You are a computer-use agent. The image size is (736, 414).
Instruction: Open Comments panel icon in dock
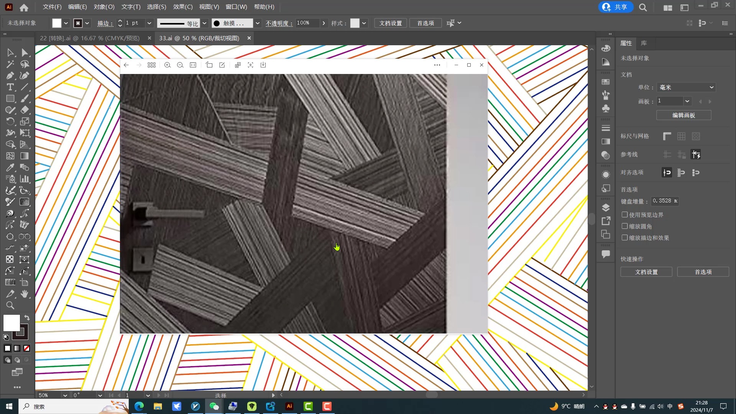pyautogui.click(x=606, y=254)
